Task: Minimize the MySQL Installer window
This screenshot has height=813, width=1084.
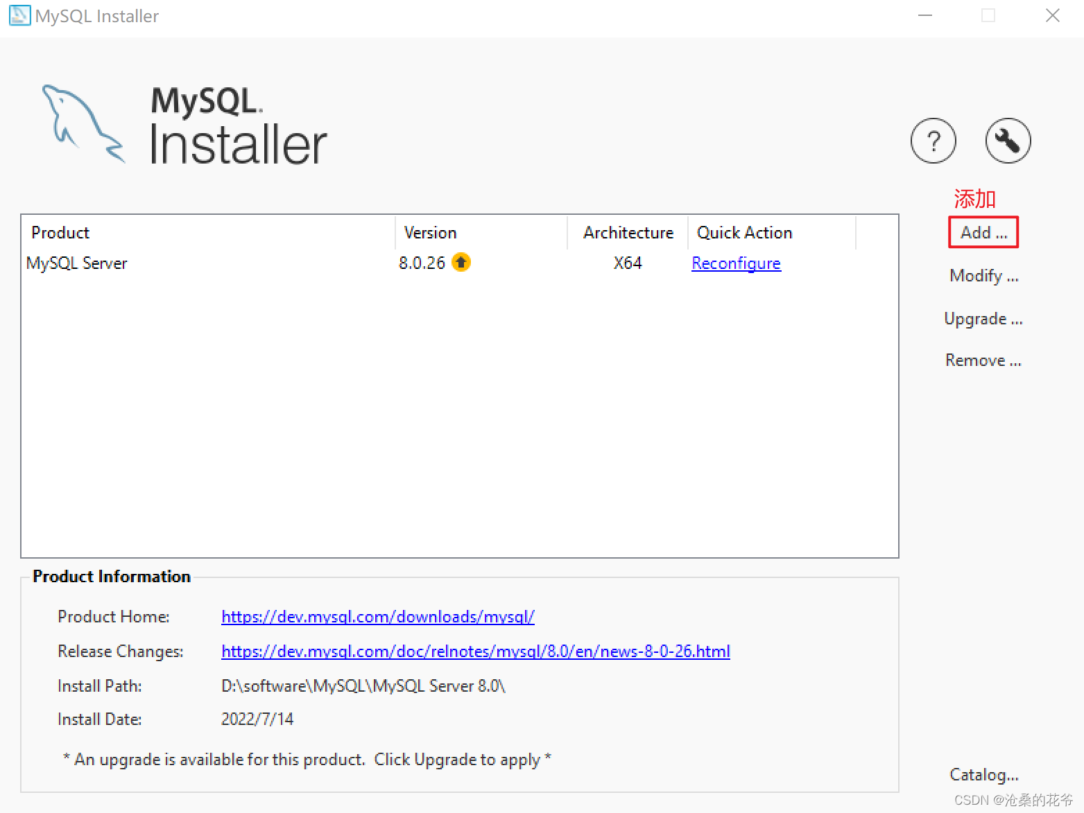Action: point(925,15)
